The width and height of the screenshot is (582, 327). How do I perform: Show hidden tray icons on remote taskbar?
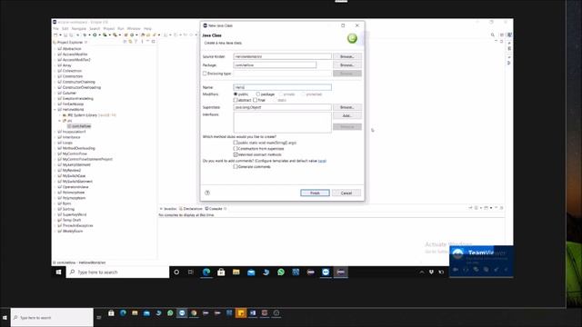click(x=422, y=272)
